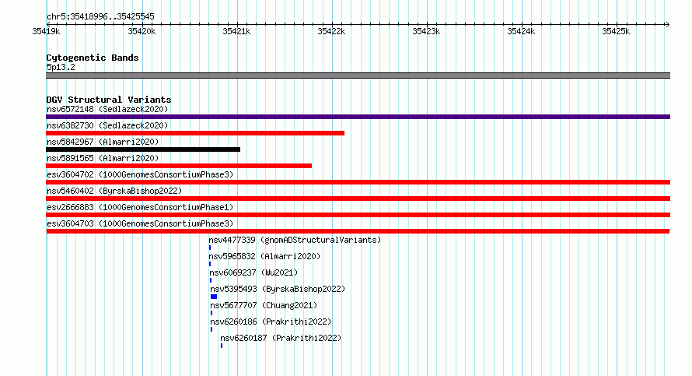The width and height of the screenshot is (692, 376).
Task: Click the chr5:35418996..35425545 coordinate label
Action: coord(100,16)
